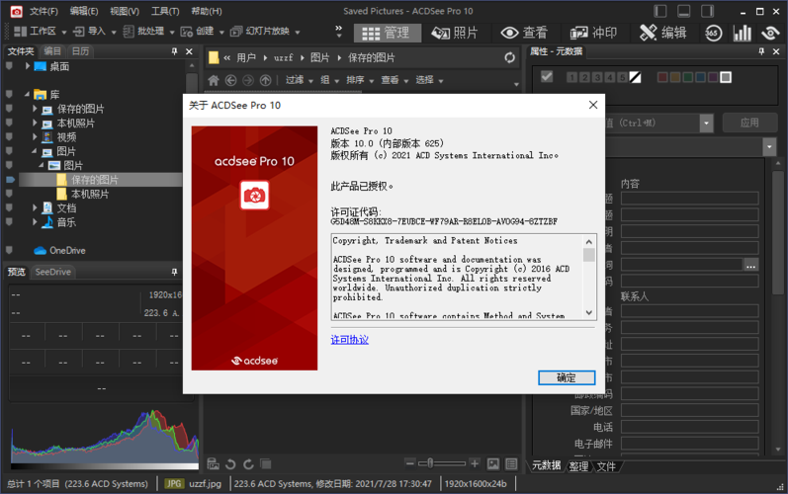Open 文件(F) menu

(x=44, y=11)
